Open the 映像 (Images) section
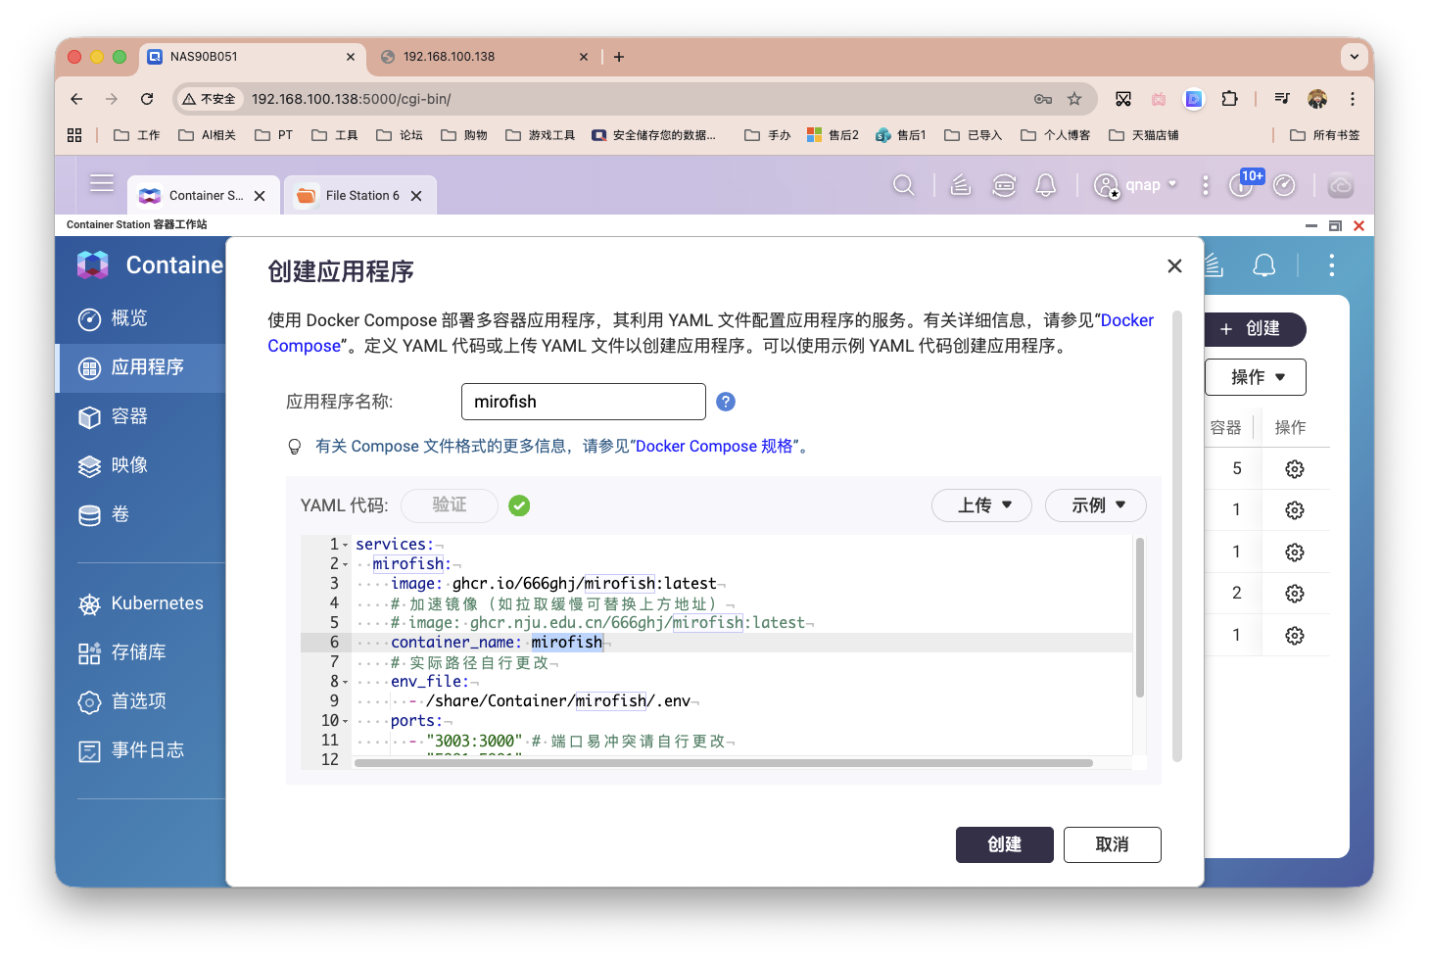 pyautogui.click(x=127, y=465)
